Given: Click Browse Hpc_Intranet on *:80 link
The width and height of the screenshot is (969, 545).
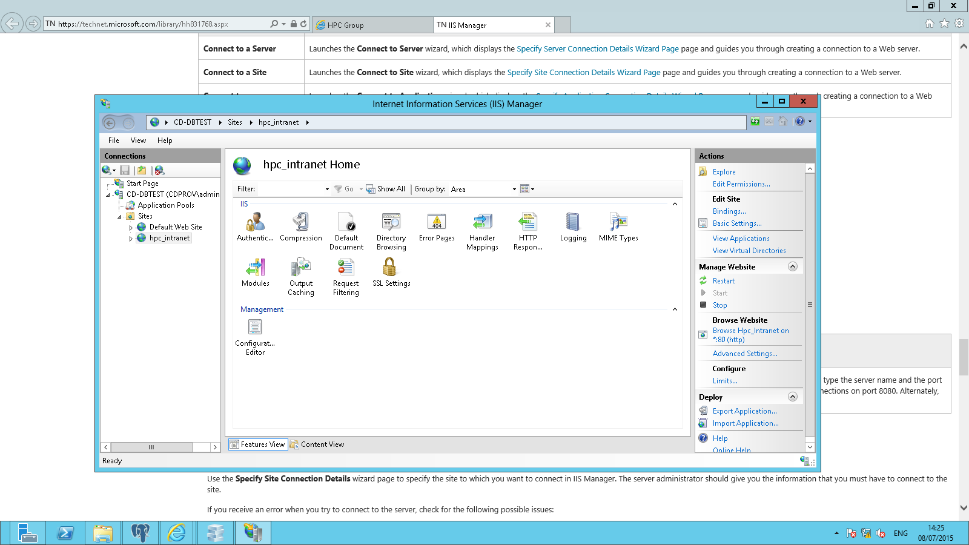Looking at the screenshot, I should (750, 335).
